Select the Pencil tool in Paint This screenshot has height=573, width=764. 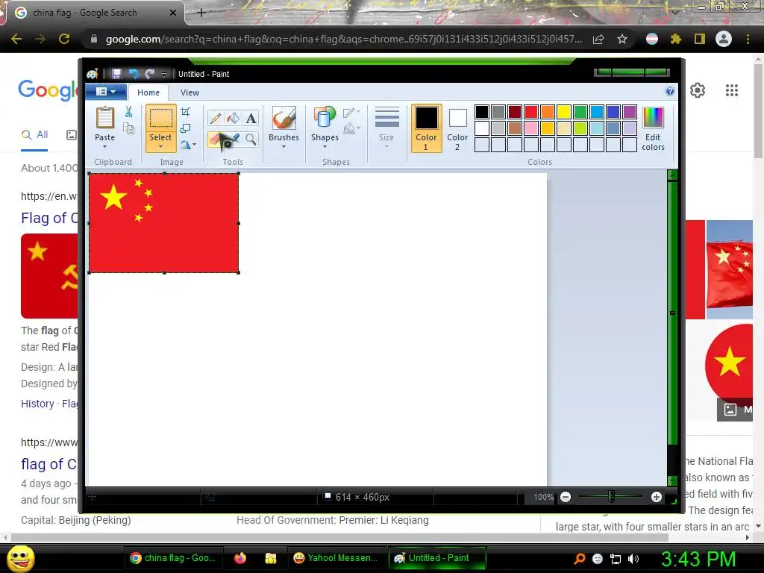pyautogui.click(x=216, y=118)
